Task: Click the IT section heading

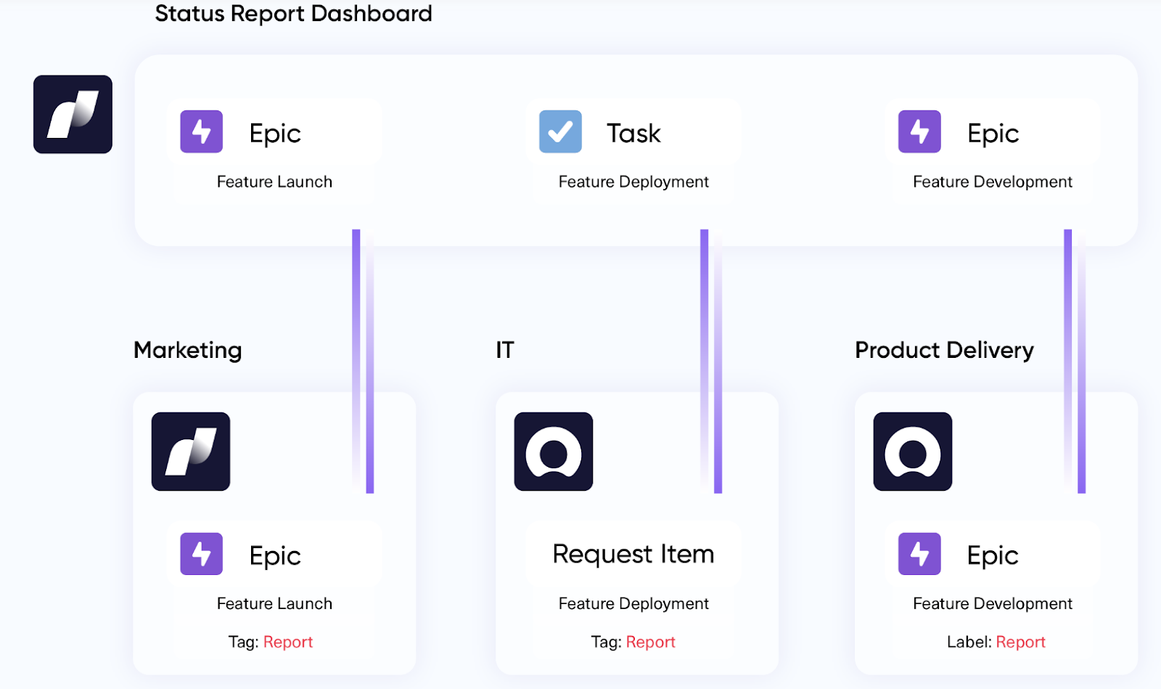Action: pyautogui.click(x=505, y=350)
